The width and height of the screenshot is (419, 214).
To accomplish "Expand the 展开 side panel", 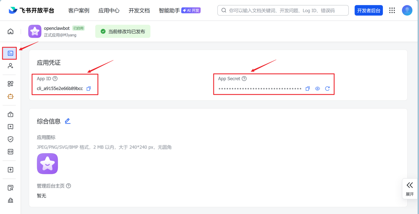I will point(410,188).
